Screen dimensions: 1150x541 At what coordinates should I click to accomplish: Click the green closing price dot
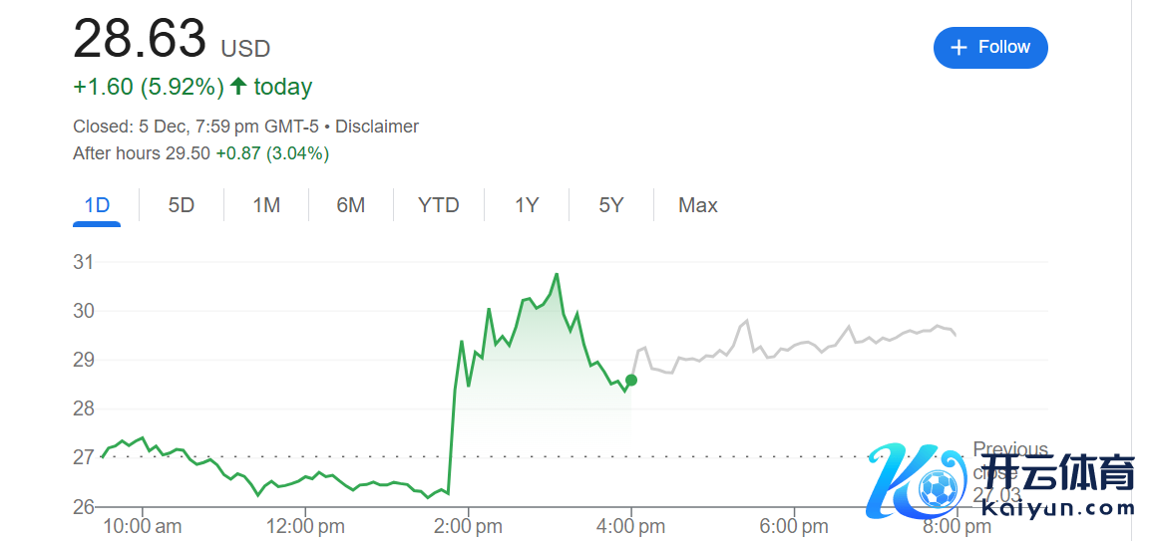(x=631, y=380)
